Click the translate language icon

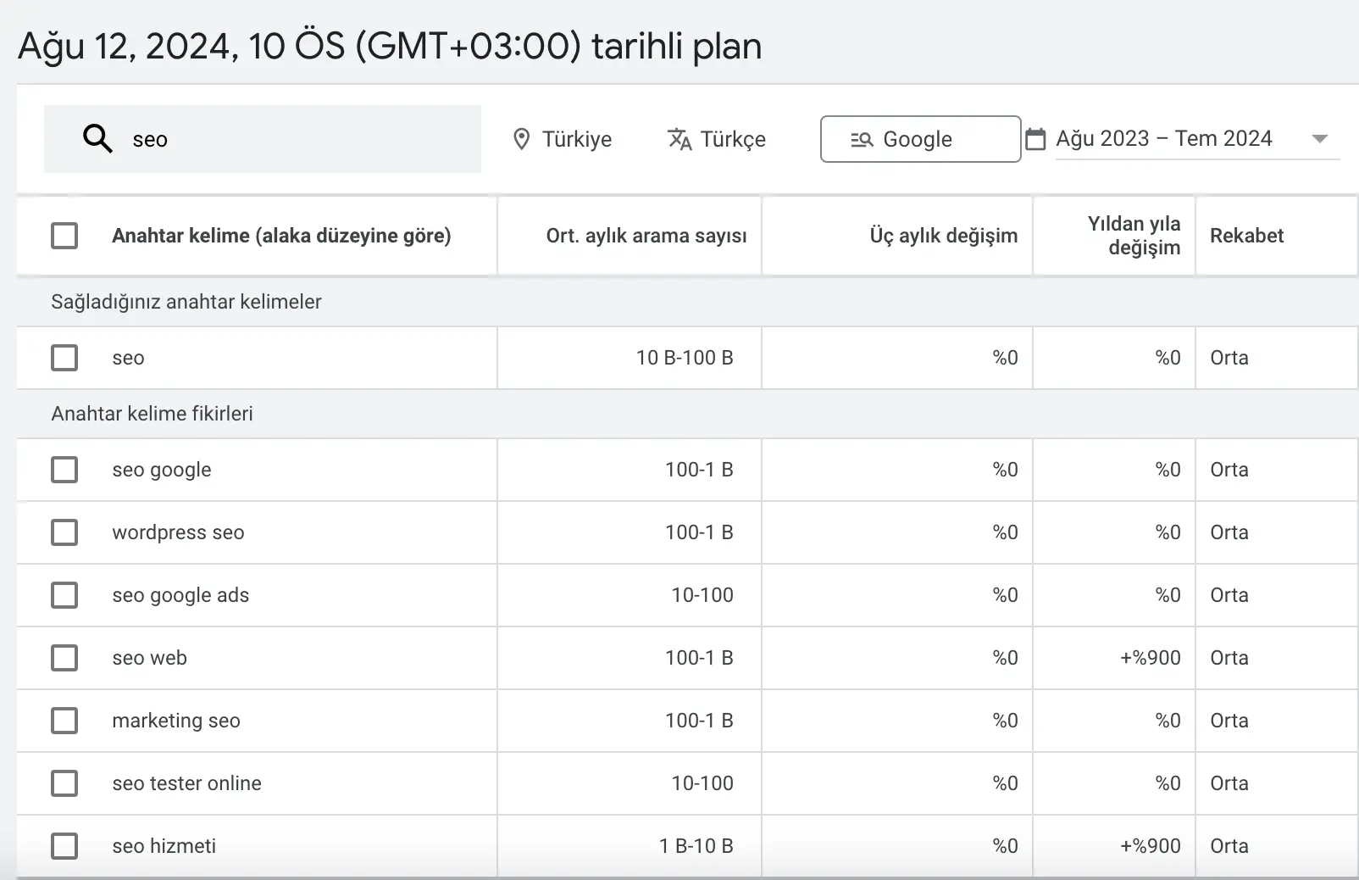point(679,139)
